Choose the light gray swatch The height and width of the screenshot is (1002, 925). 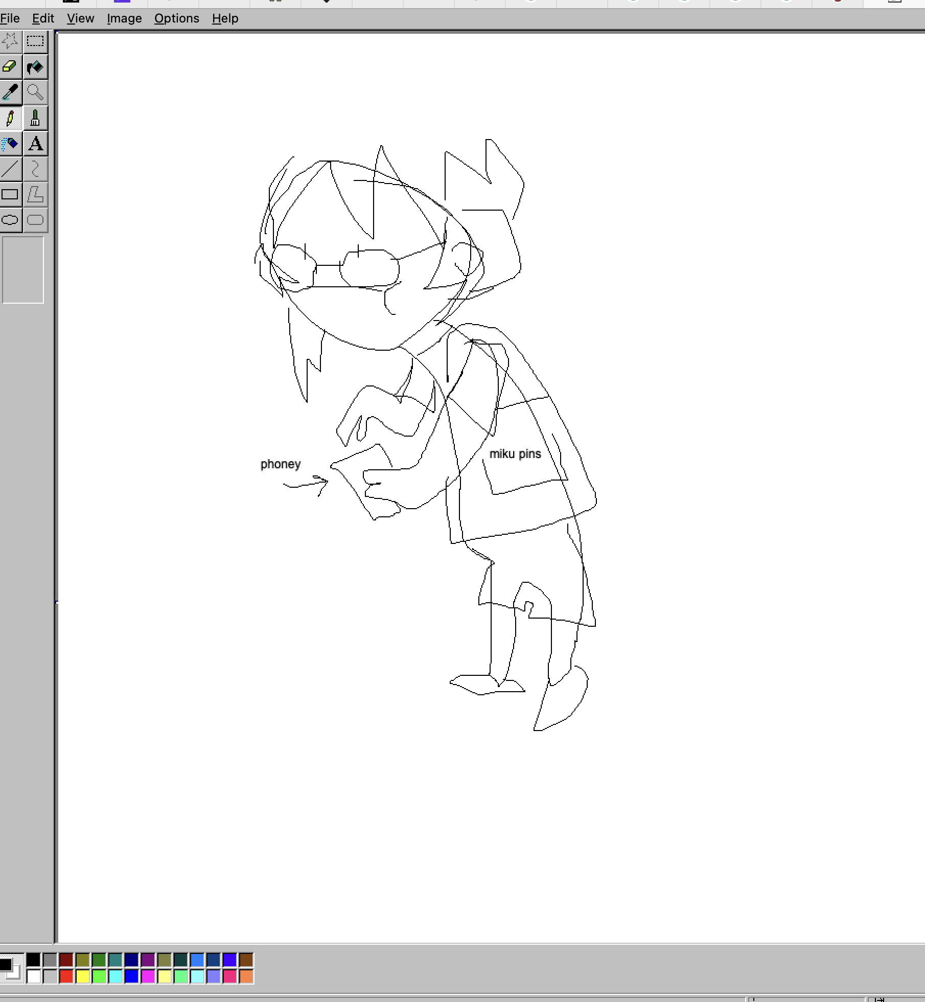[50, 976]
